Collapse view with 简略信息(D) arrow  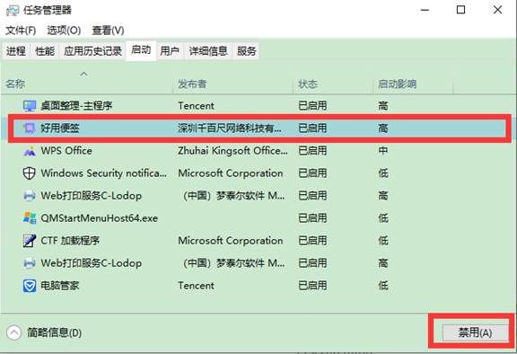pos(13,332)
